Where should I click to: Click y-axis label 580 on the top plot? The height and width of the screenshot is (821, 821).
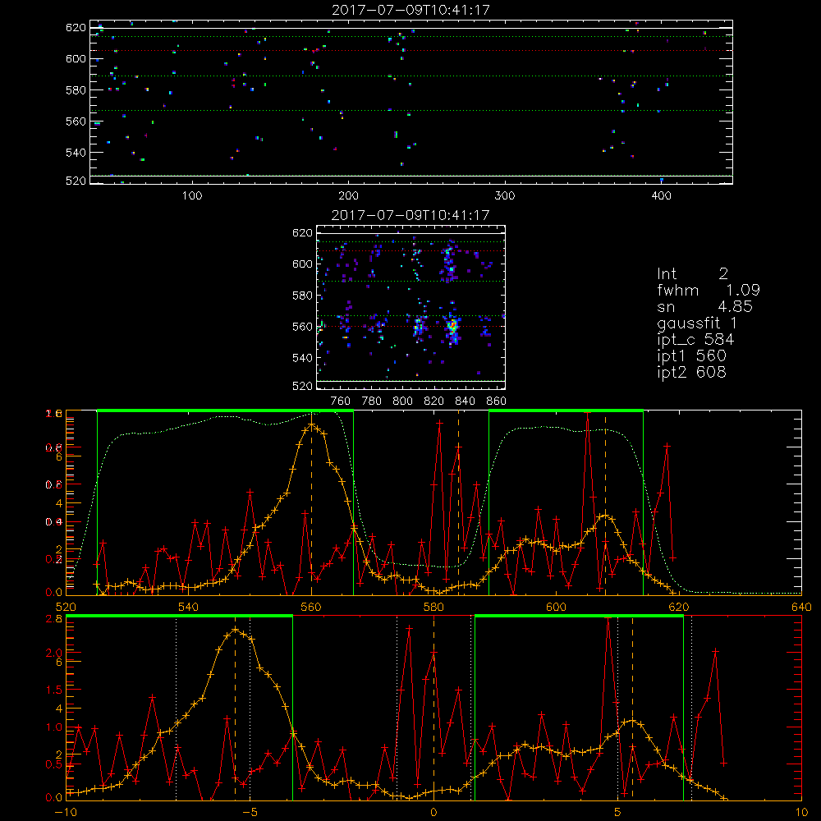(76, 90)
